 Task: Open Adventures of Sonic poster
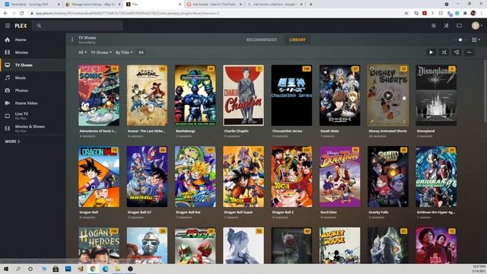coord(99,95)
